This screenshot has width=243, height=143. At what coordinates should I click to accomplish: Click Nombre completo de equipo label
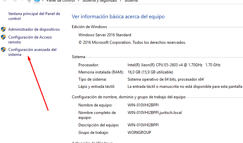click(x=97, y=115)
